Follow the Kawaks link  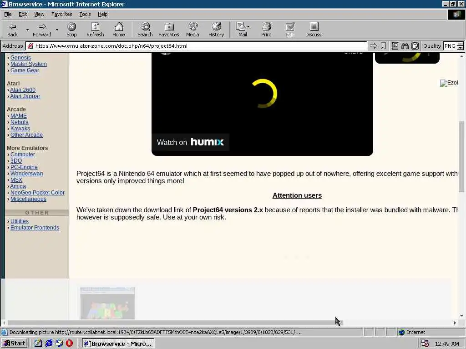point(20,129)
